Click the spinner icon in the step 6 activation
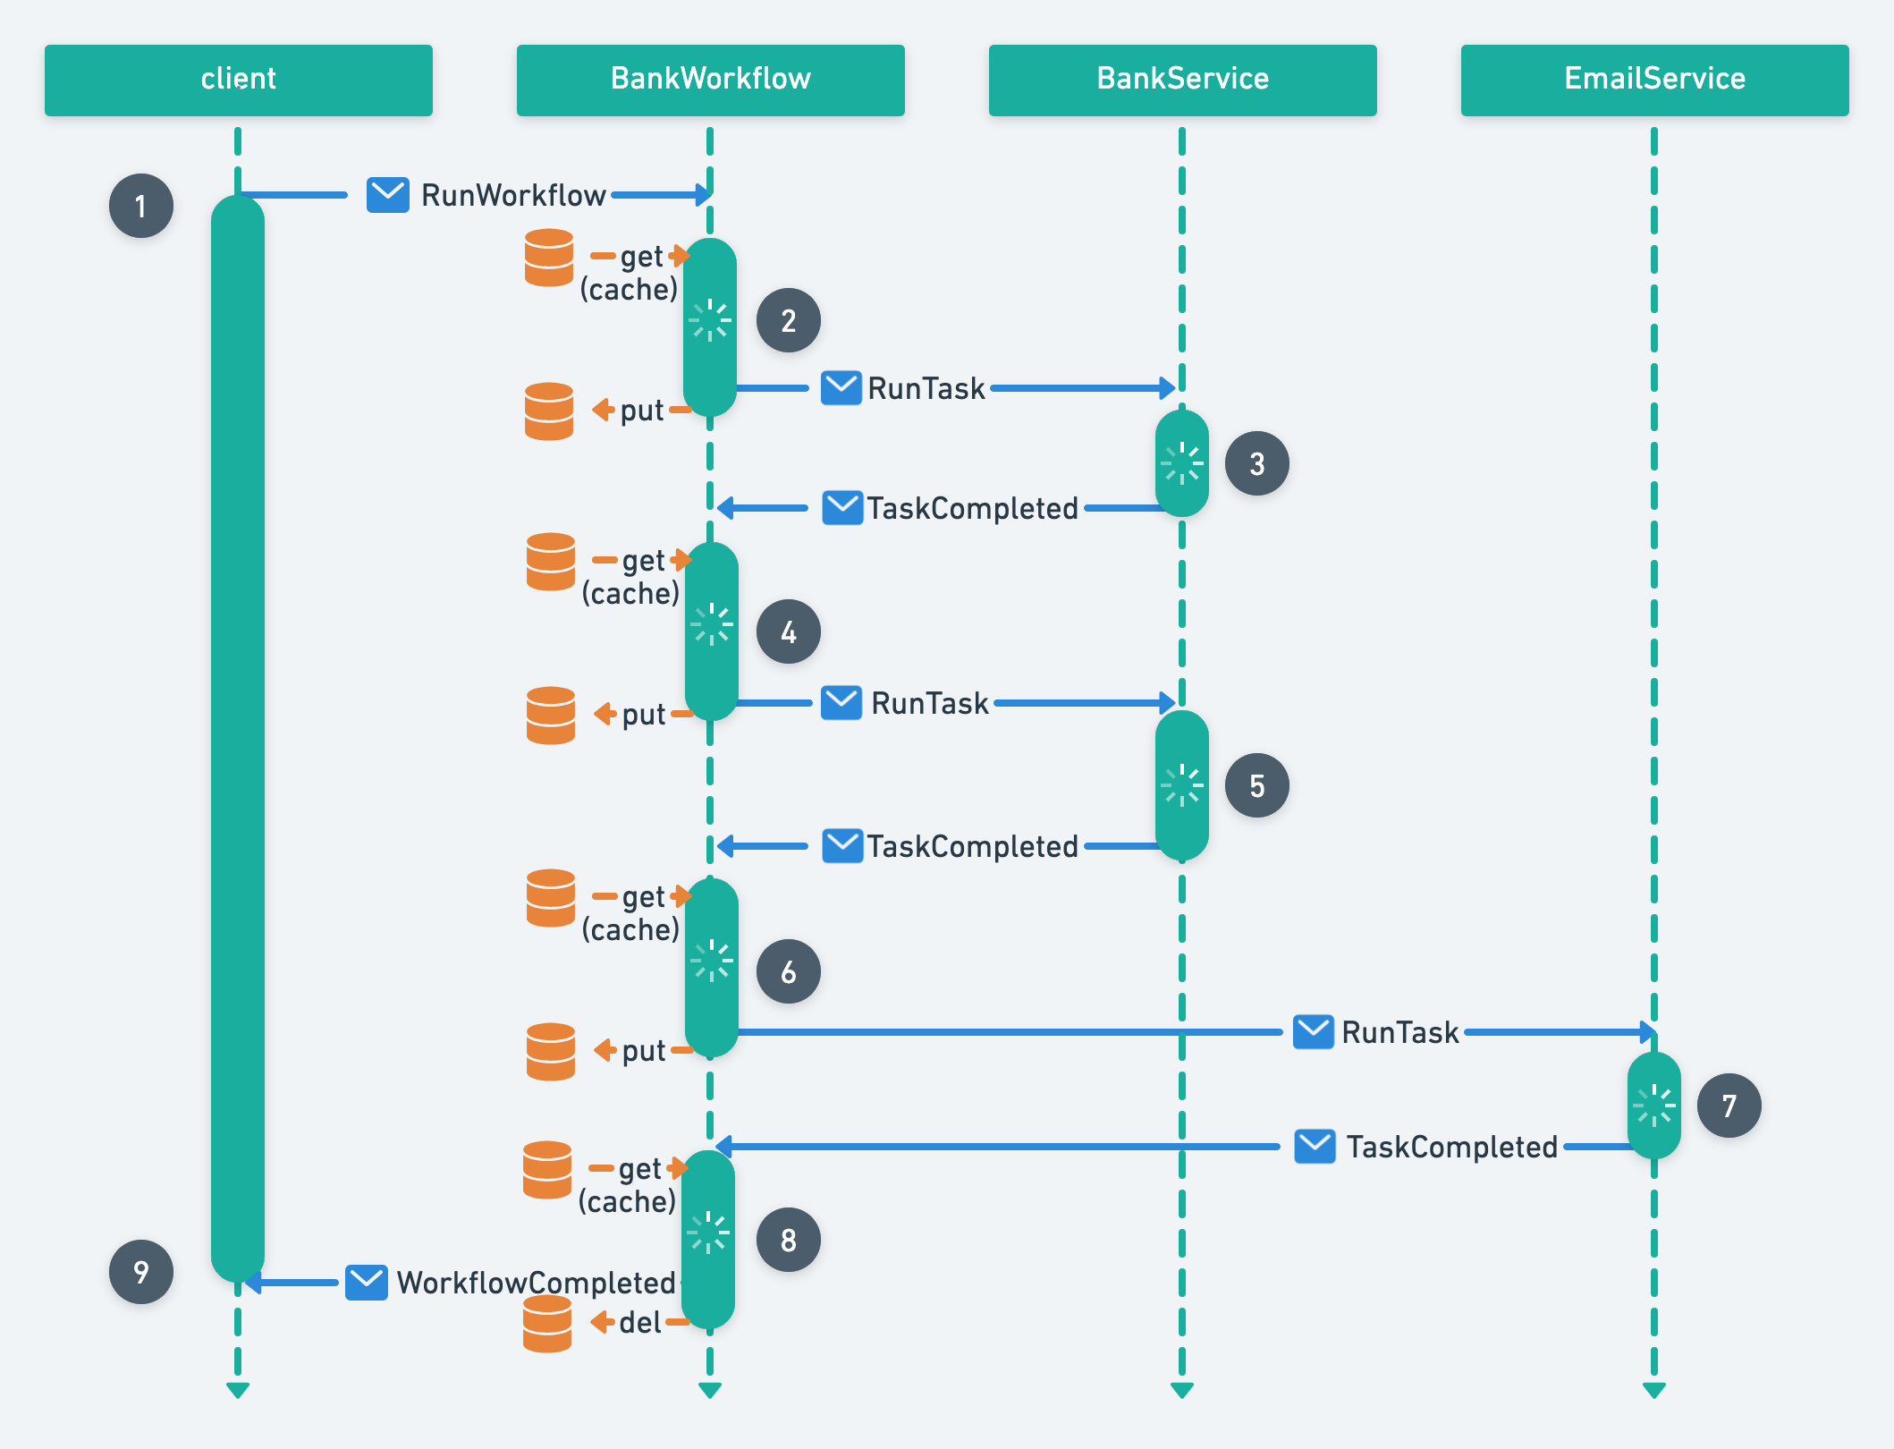Image resolution: width=1894 pixels, height=1449 pixels. [712, 961]
